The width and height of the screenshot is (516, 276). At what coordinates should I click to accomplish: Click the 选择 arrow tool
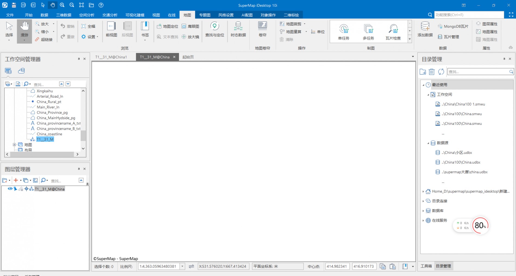[x=9, y=31]
